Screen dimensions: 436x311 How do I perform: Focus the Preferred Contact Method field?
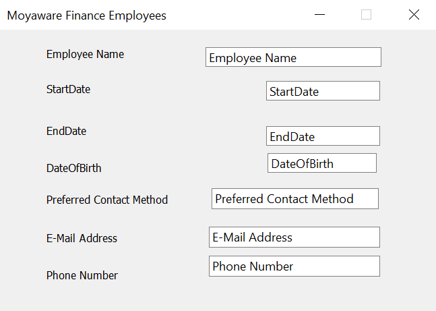[x=294, y=199]
